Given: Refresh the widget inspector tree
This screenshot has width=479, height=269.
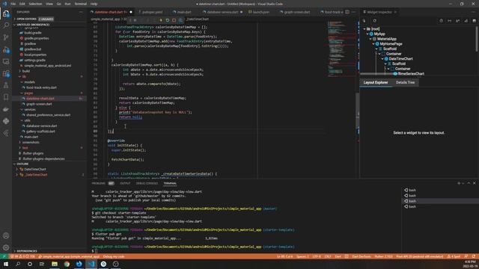Looking at the screenshot, I should 374,21.
